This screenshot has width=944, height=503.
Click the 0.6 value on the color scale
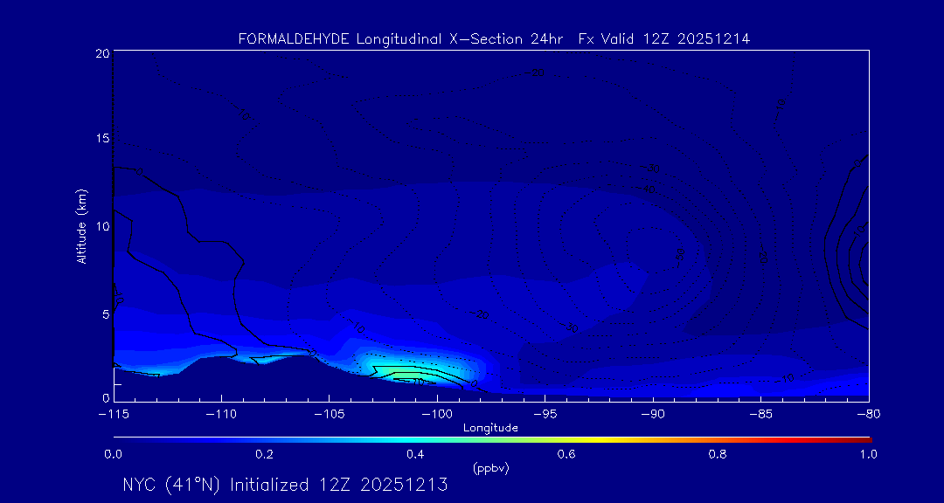(x=566, y=454)
